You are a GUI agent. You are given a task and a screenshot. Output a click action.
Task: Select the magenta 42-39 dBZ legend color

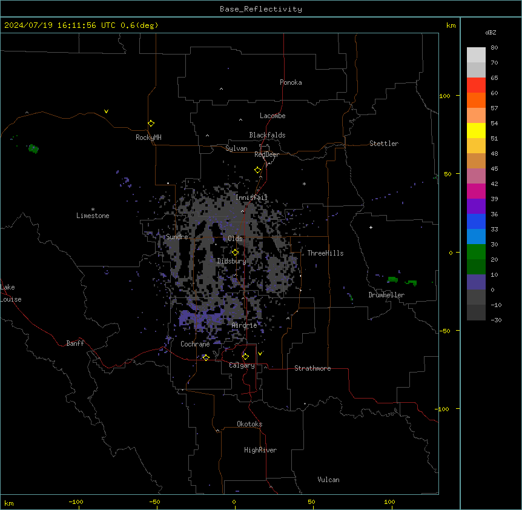click(476, 191)
